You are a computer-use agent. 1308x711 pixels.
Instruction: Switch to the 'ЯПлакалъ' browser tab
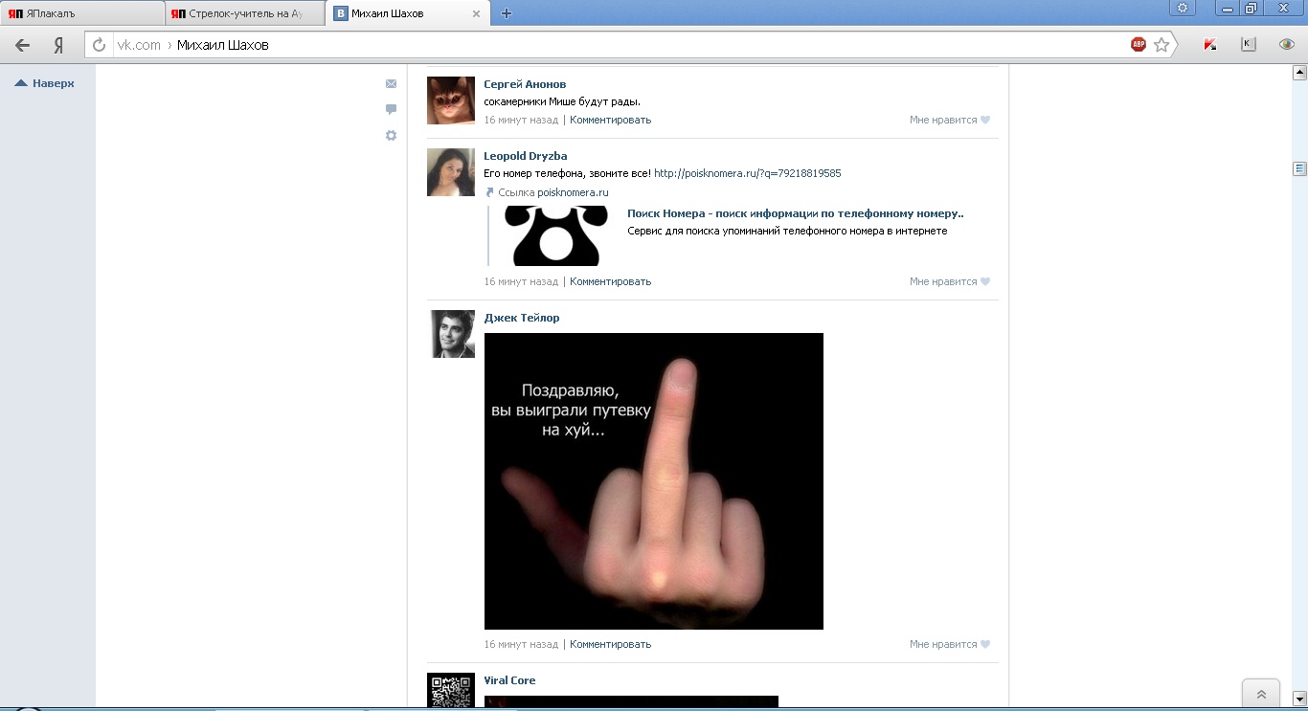coord(81,13)
